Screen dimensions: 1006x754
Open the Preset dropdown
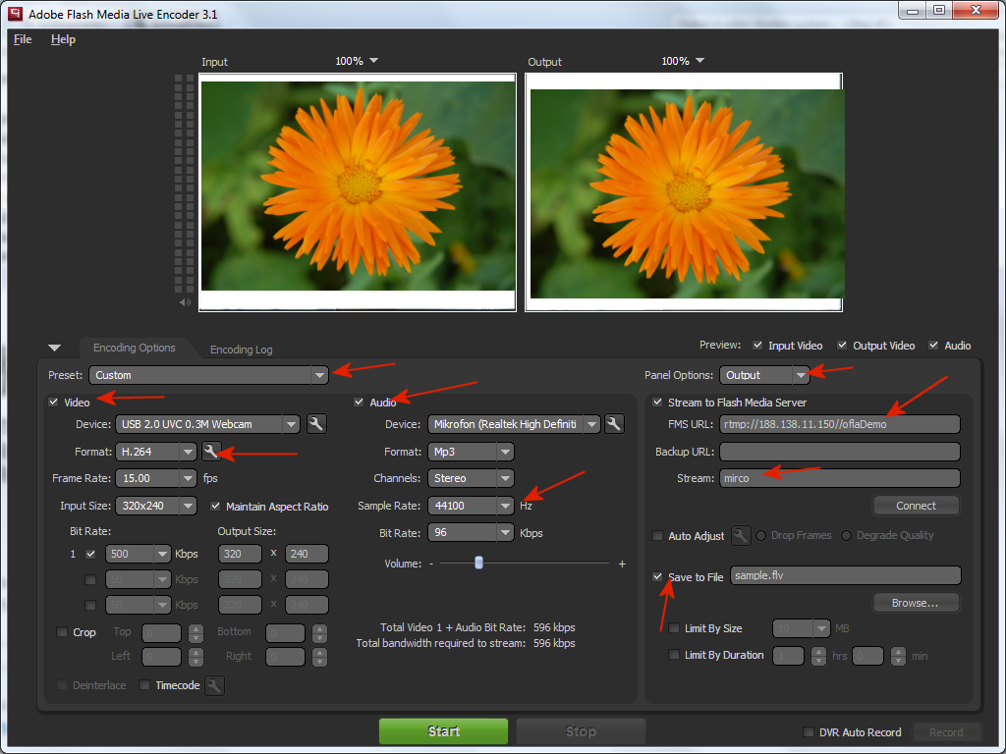tap(319, 375)
